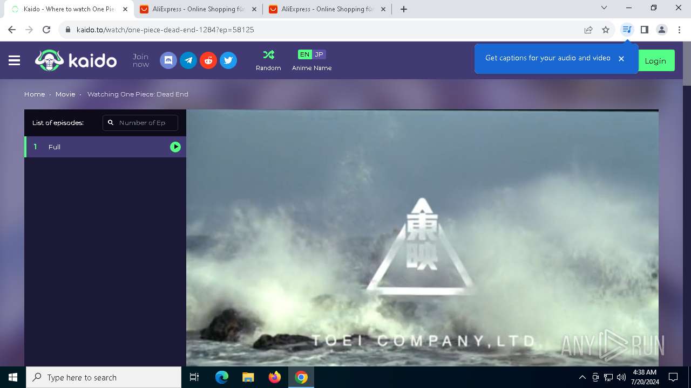691x388 pixels.
Task: Open the Movie breadcrumb link
Action: point(65,94)
